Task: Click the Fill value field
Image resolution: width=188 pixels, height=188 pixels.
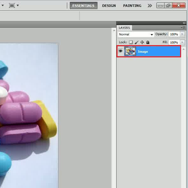Action: [174, 42]
